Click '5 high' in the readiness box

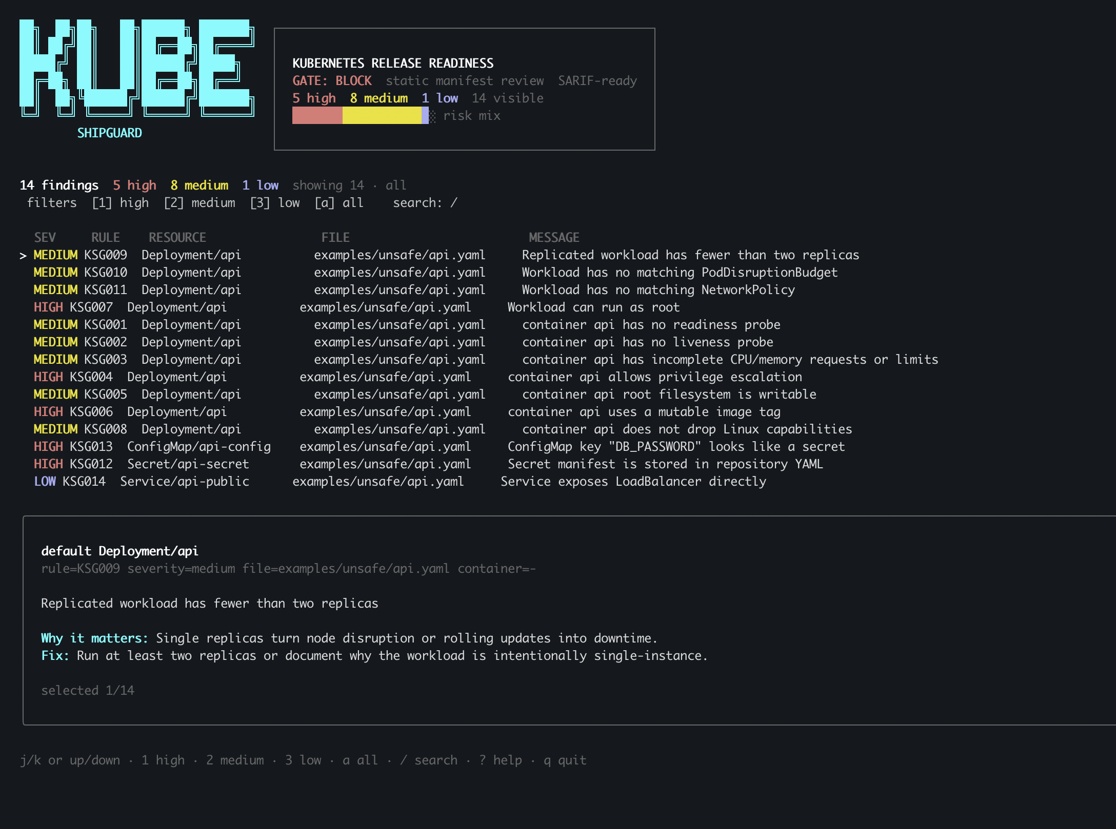(314, 98)
